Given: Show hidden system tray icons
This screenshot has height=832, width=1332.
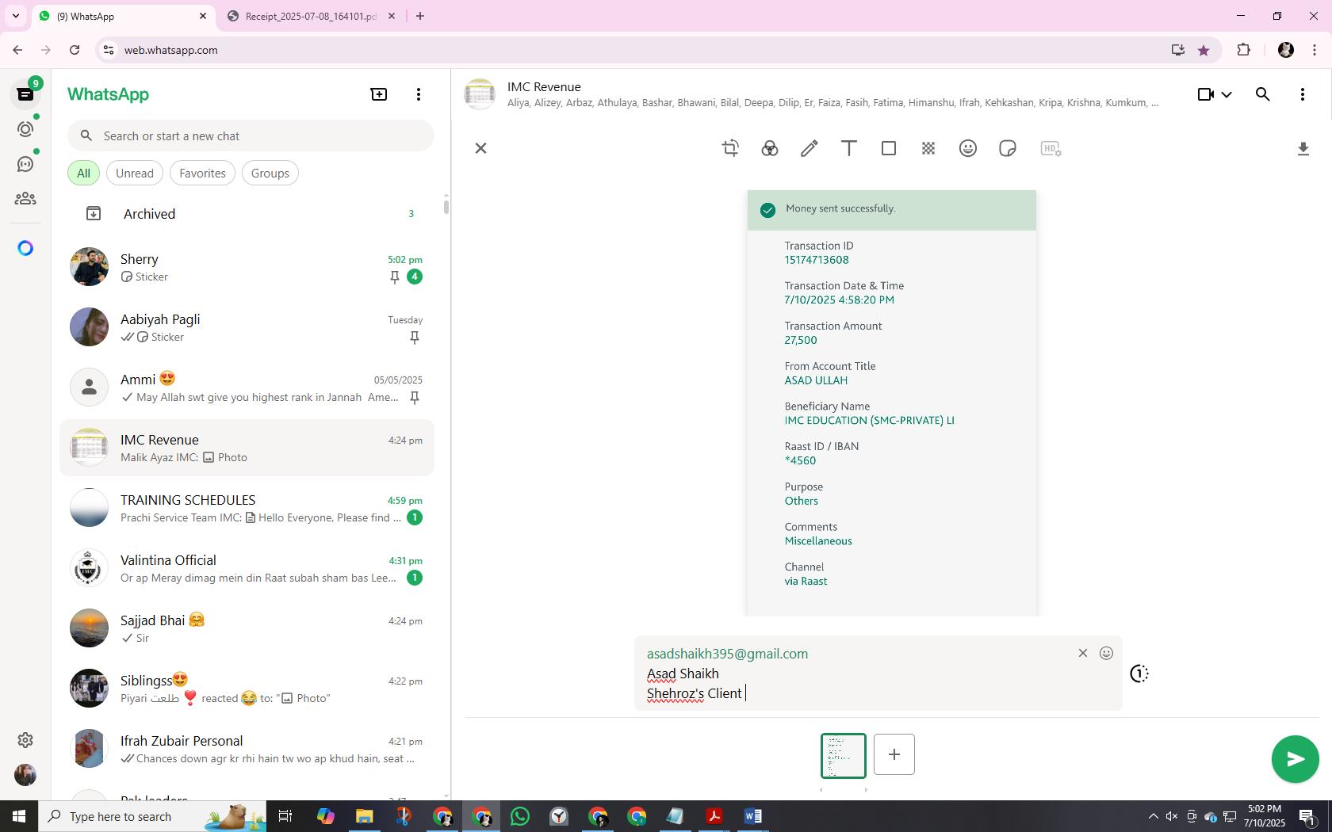Looking at the screenshot, I should tap(1153, 816).
